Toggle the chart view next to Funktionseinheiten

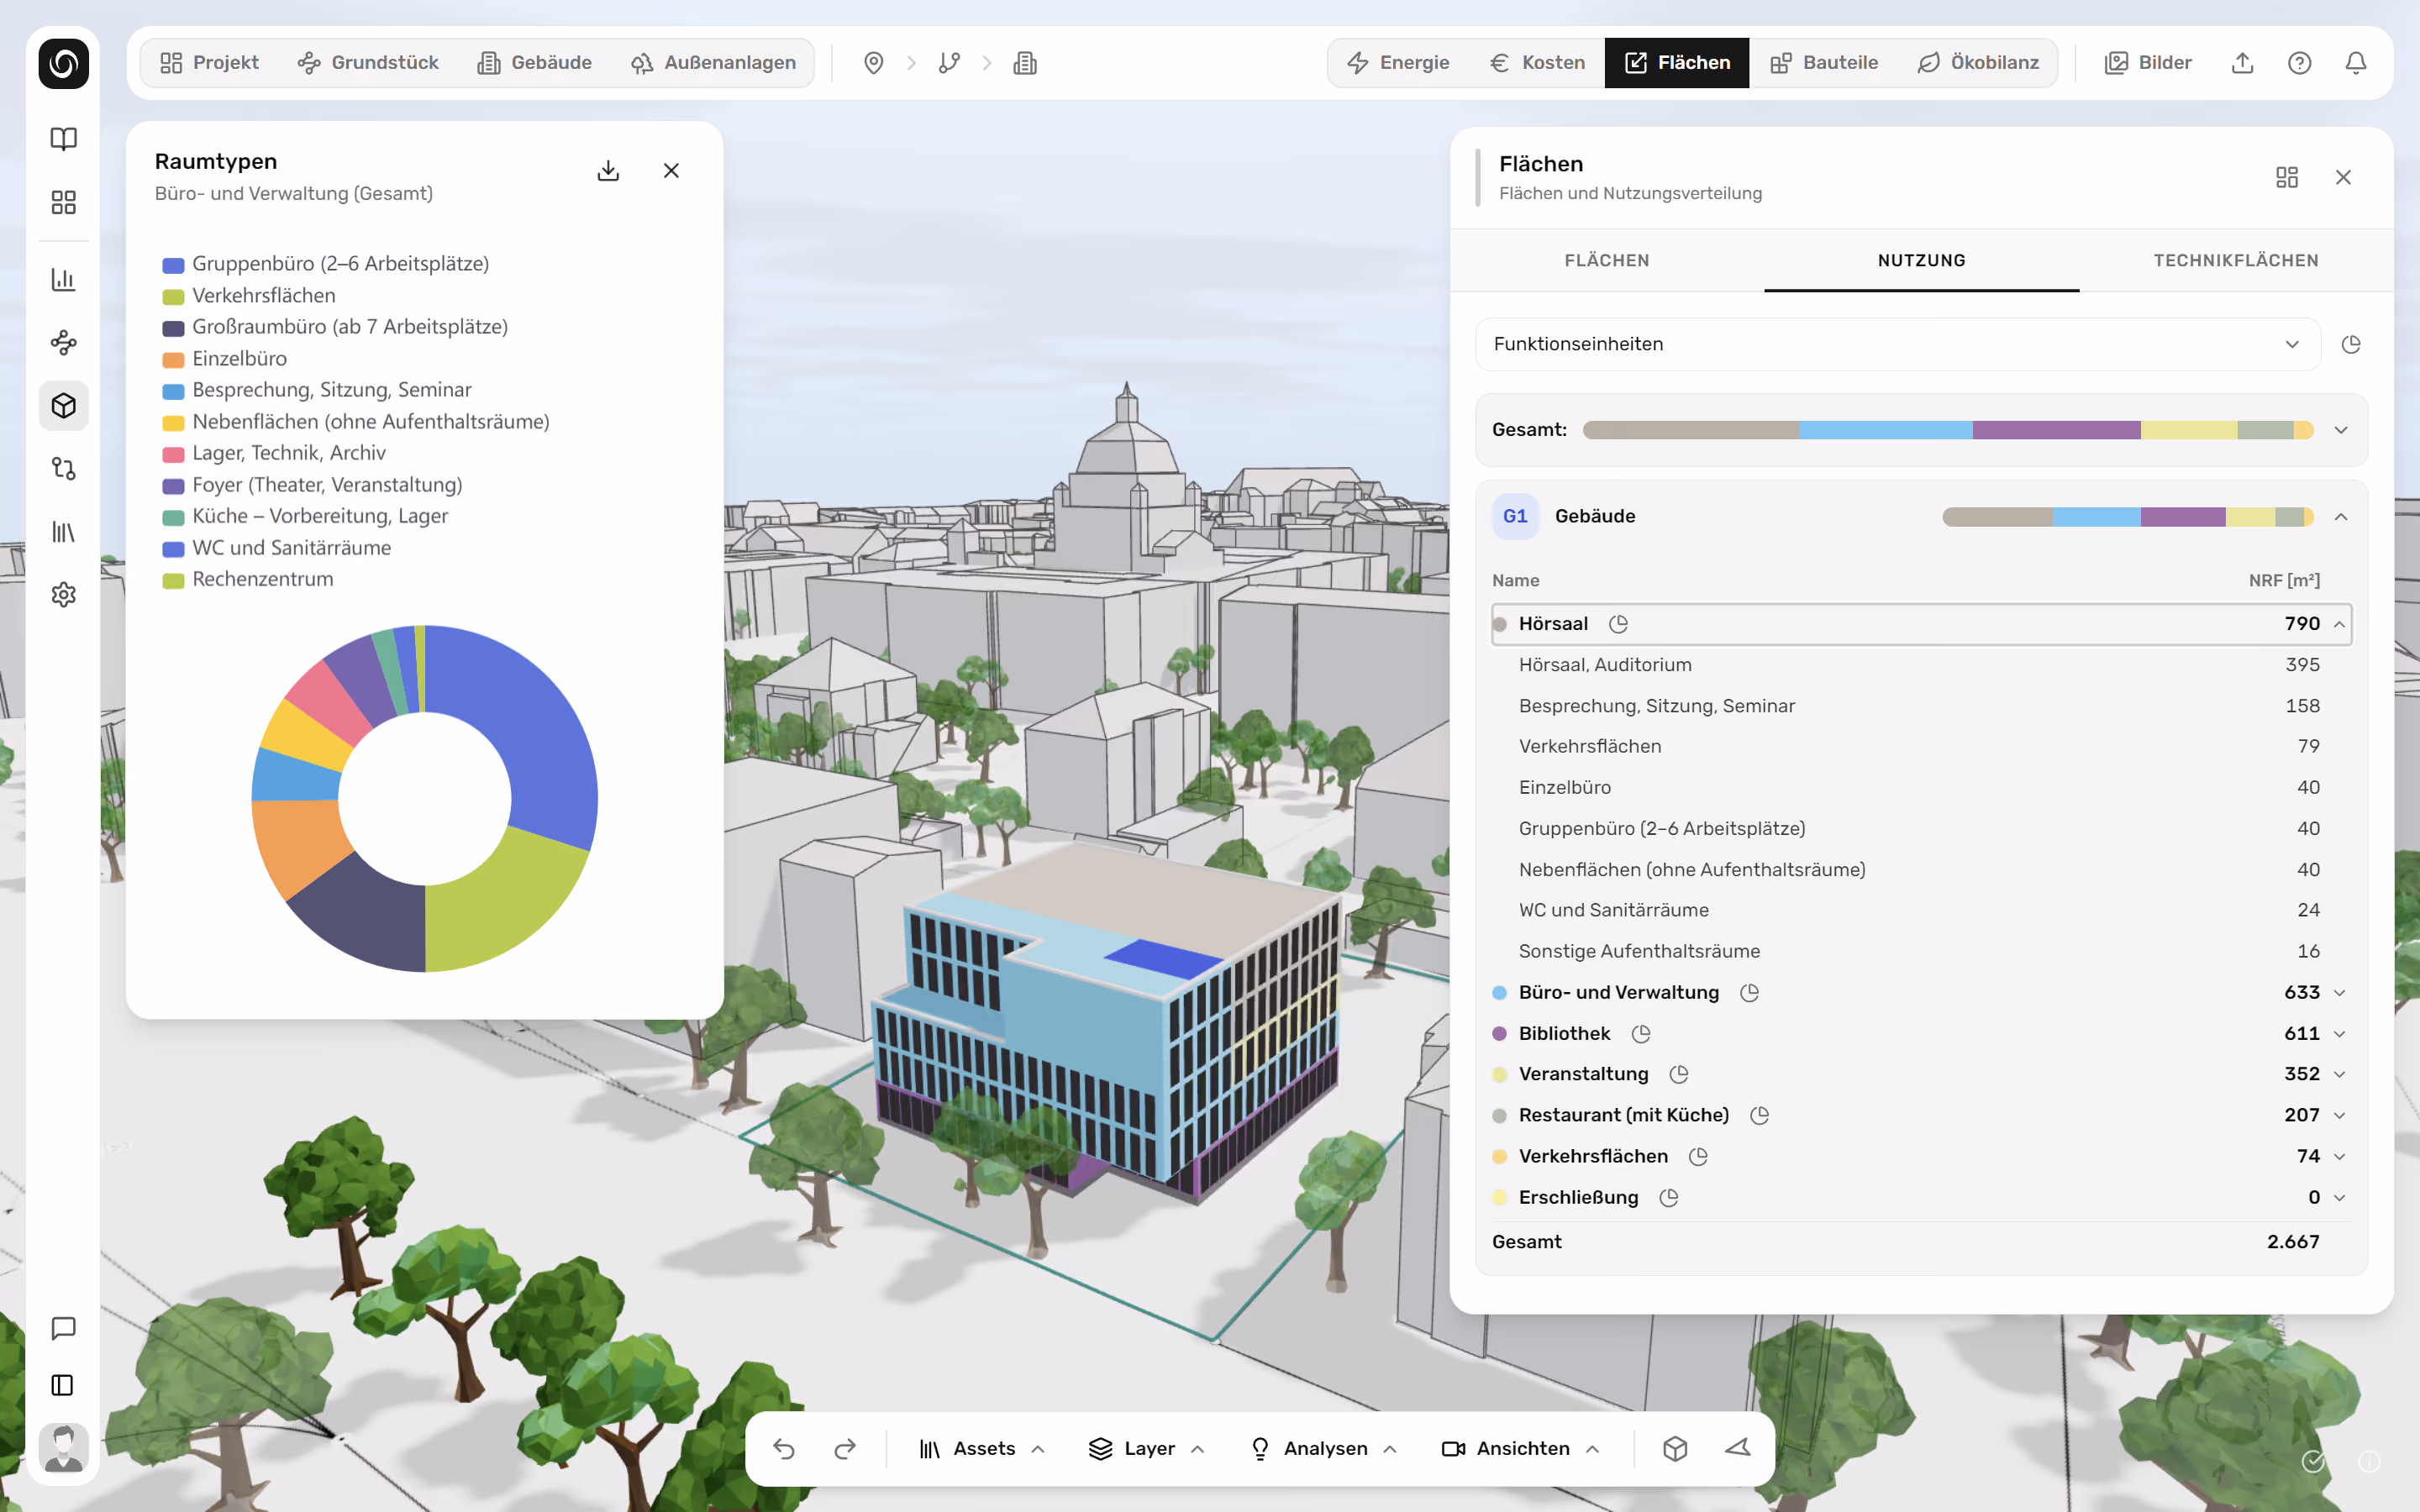(2351, 344)
